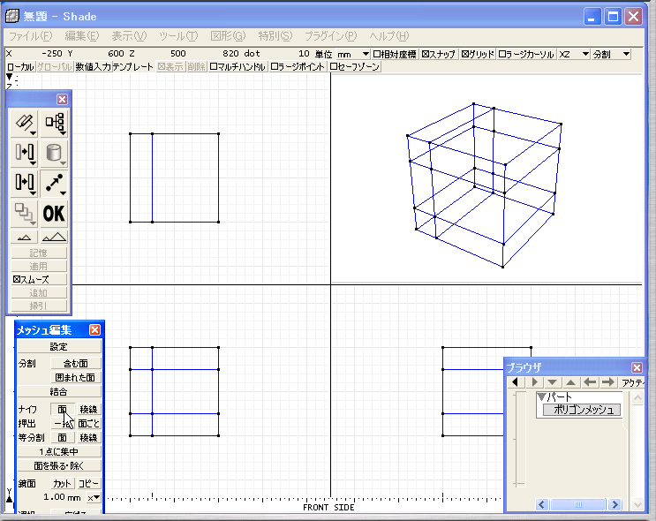Image resolution: width=656 pixels, height=521 pixels.
Task: Click the Browser scroll-right arrow
Action: (x=615, y=504)
